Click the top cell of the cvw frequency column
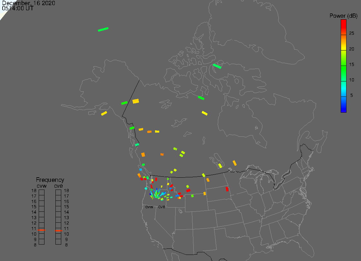This screenshot has height=261, width=361. point(42,192)
